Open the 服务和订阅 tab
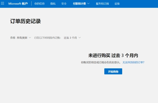This screenshot has height=103, width=158. (x=102, y=4)
